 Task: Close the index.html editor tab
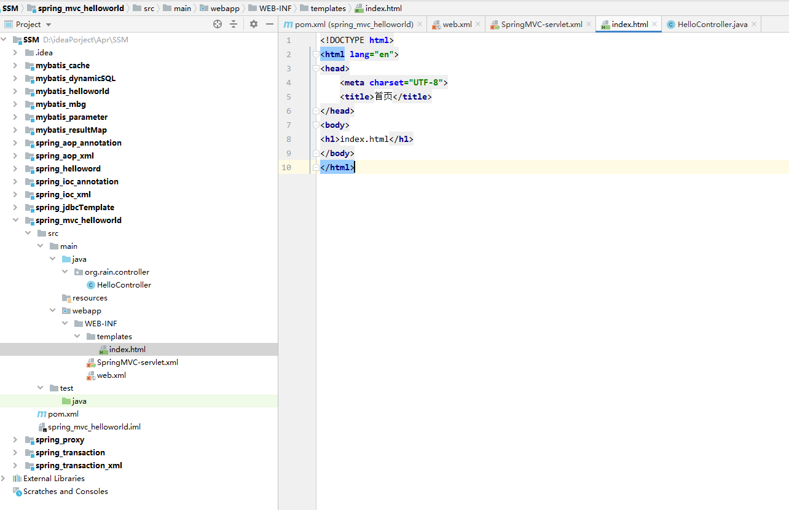point(654,24)
